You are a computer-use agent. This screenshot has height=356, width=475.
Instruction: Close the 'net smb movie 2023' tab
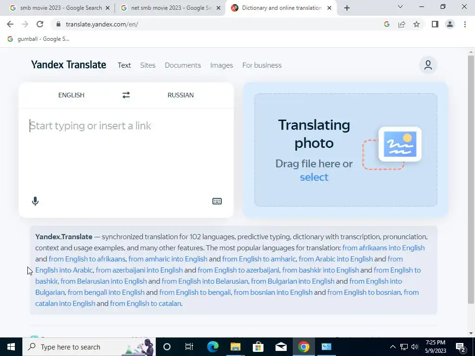(x=218, y=8)
